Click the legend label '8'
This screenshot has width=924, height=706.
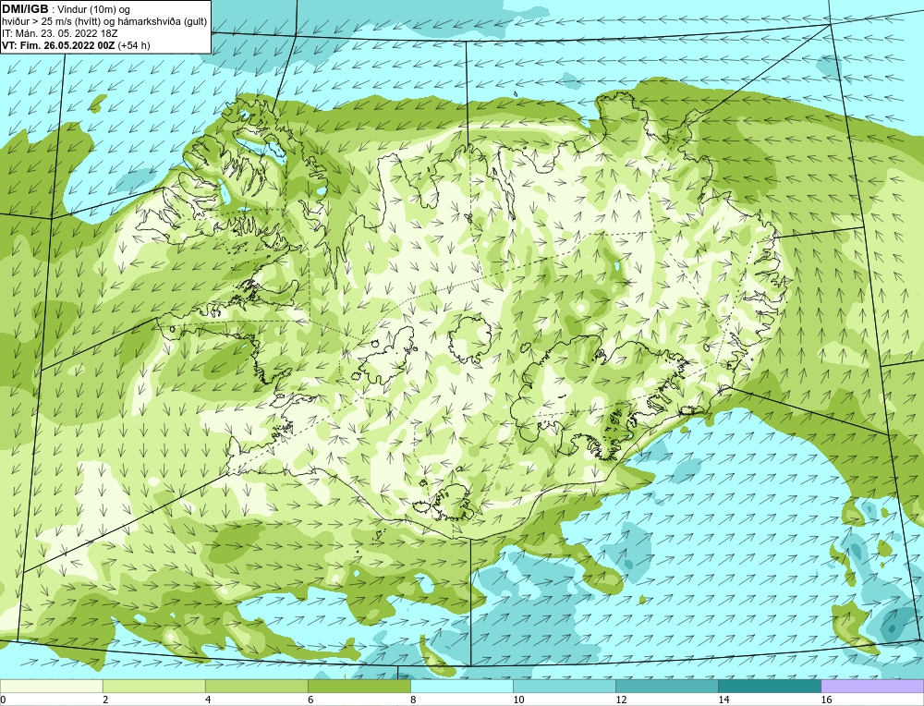click(413, 700)
